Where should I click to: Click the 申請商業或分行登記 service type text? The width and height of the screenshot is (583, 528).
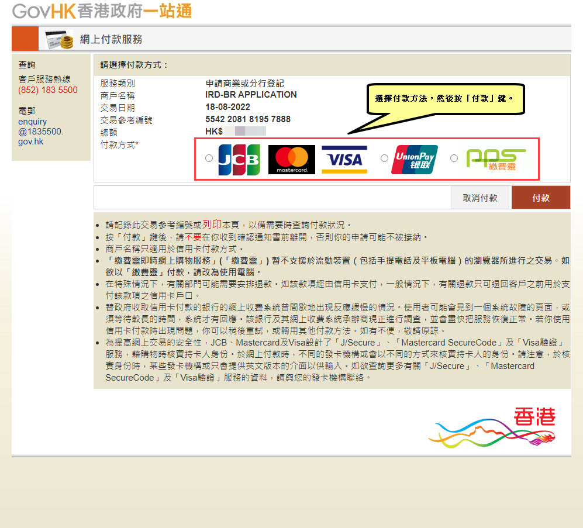(x=244, y=83)
